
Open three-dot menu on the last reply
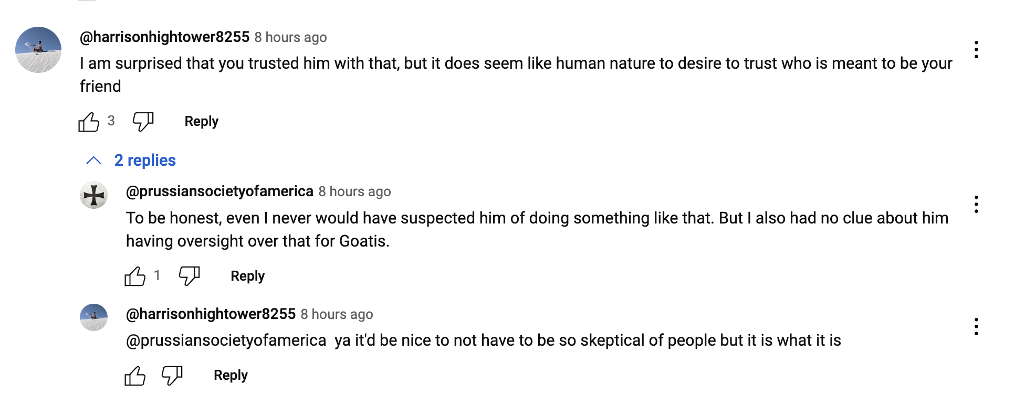click(x=976, y=326)
